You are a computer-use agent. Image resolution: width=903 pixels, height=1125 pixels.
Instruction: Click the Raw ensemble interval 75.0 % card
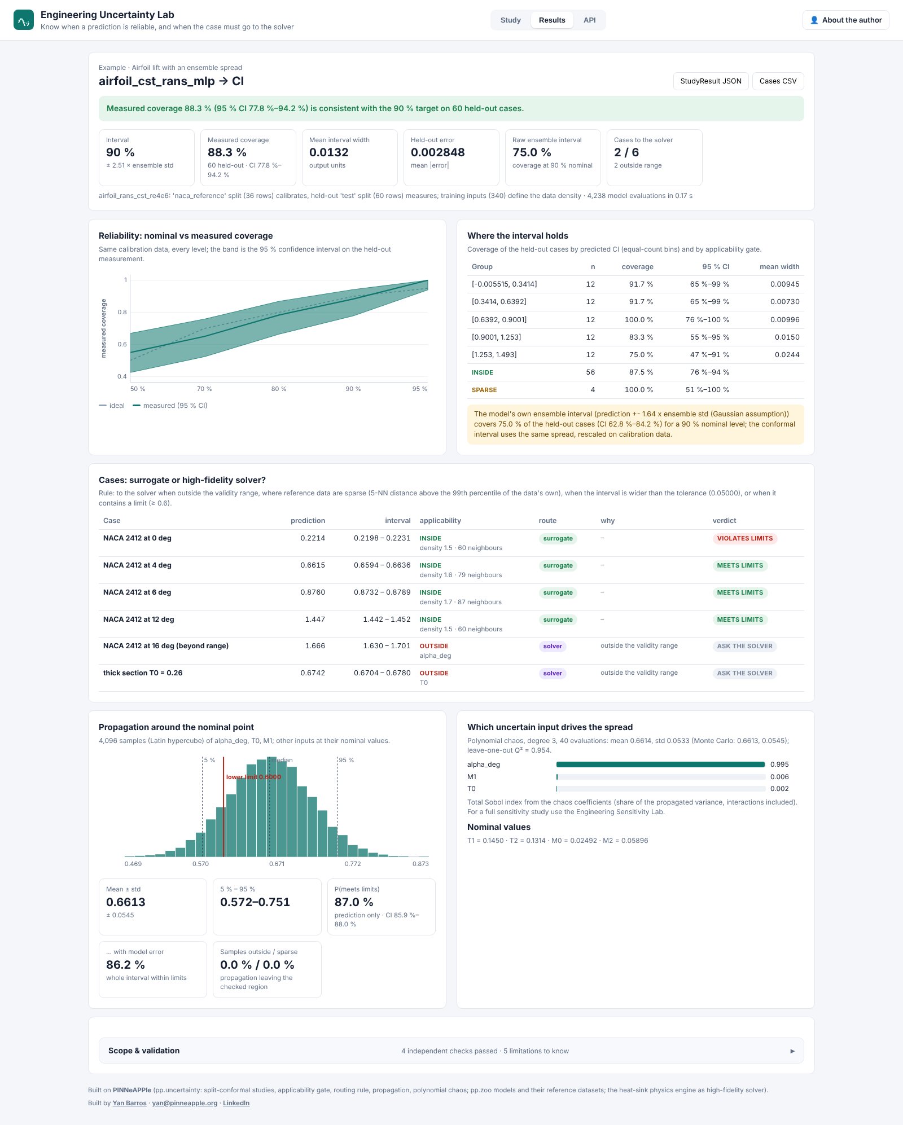pos(553,157)
